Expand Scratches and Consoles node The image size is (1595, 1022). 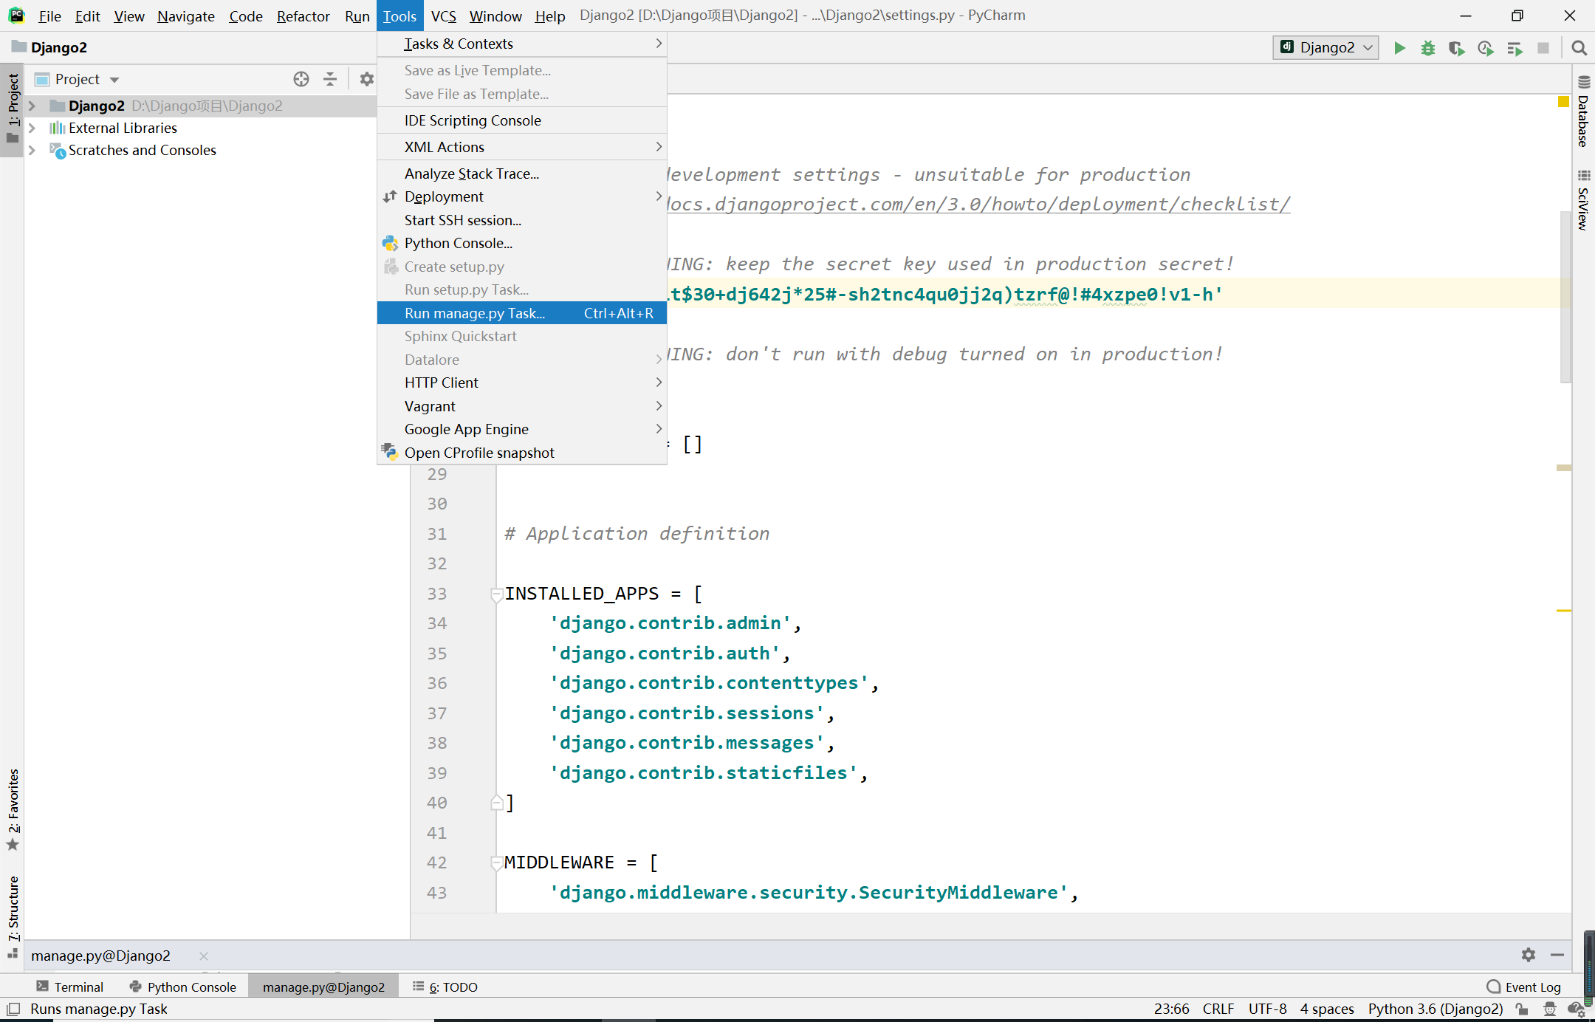point(32,150)
